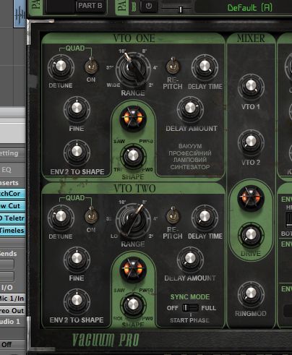Click the VTO Two Env 2 To Shape knob

[77, 301]
